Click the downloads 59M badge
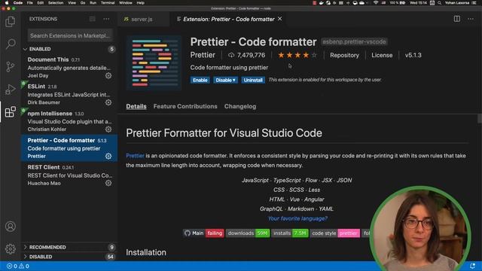The width and height of the screenshot is (482, 271). pos(248,233)
